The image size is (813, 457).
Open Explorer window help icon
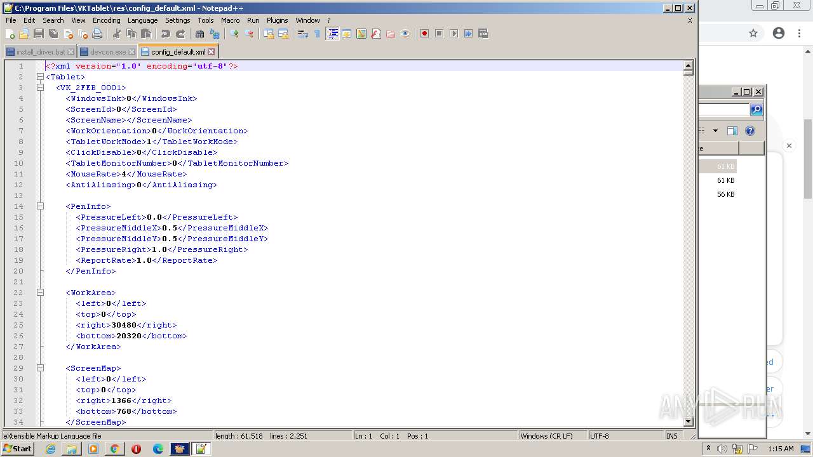tap(750, 131)
